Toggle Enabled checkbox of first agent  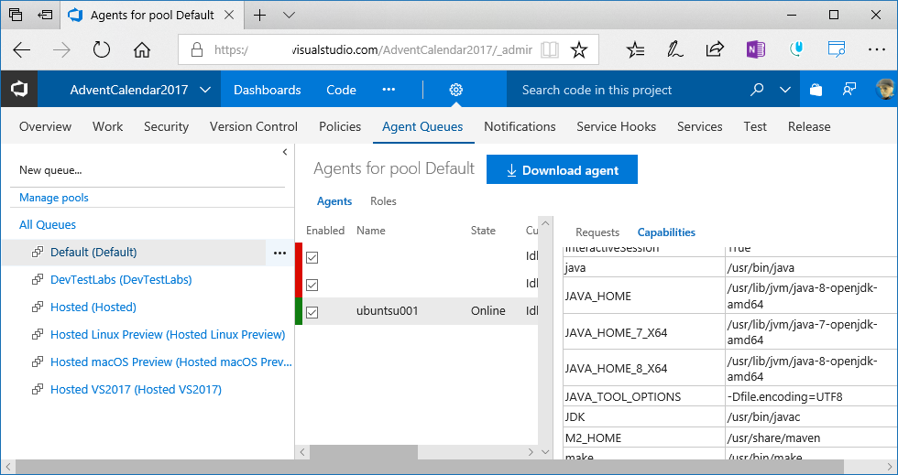tap(312, 257)
